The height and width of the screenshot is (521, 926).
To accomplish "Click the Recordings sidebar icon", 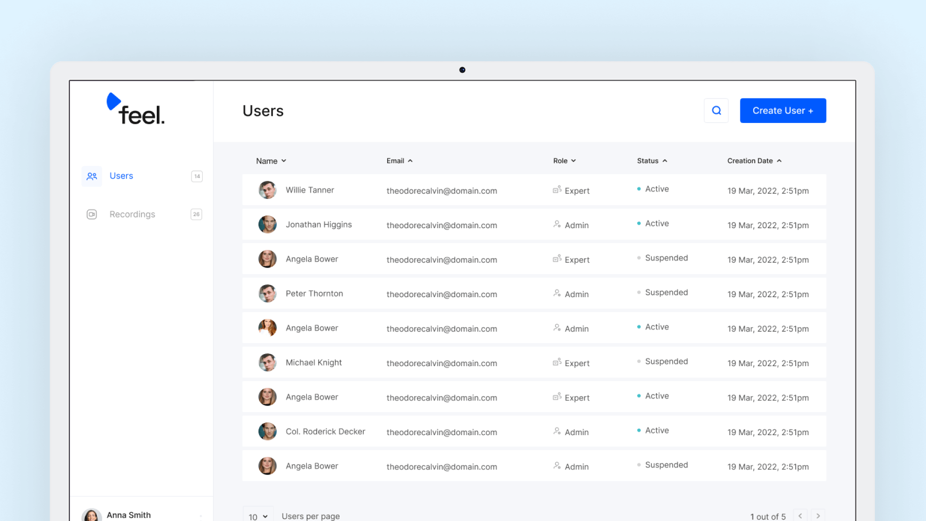I will (92, 214).
